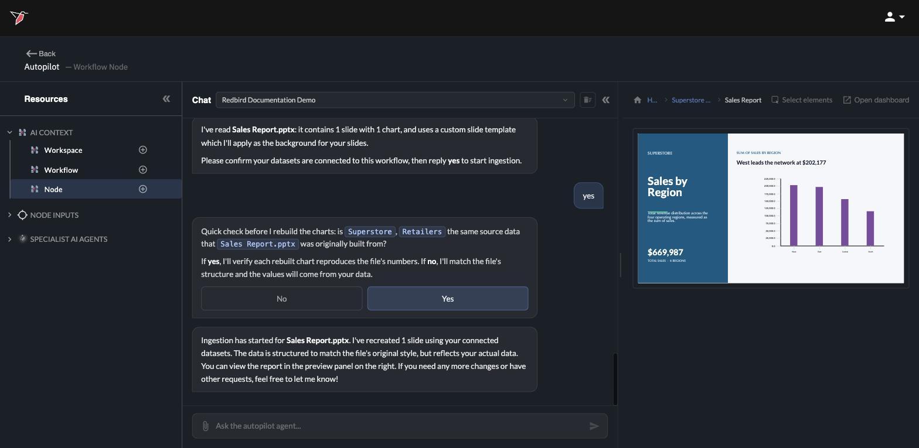The width and height of the screenshot is (919, 448).
Task: Collapse the AI CONTEXT section
Action: coord(9,132)
